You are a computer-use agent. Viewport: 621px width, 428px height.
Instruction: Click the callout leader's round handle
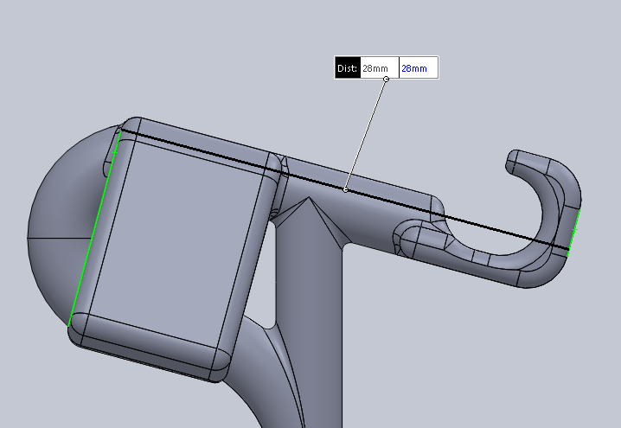coord(386,80)
